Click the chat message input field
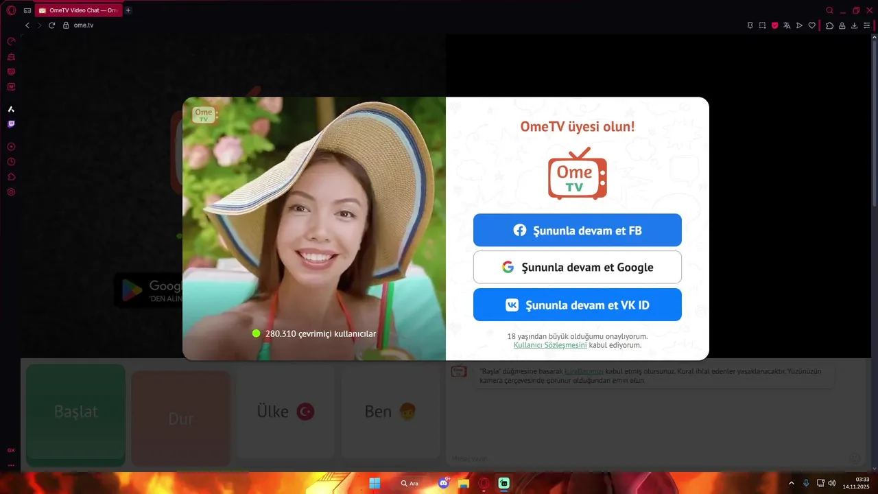The height and width of the screenshot is (494, 878). point(648,458)
